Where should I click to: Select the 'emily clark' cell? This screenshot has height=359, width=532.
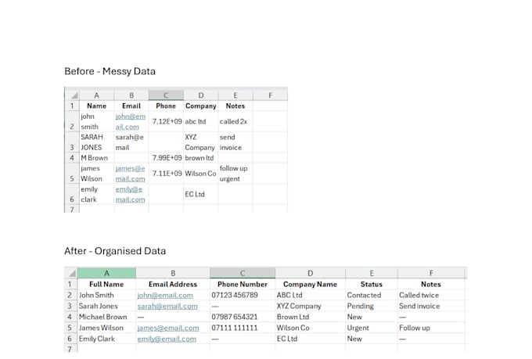click(x=97, y=194)
